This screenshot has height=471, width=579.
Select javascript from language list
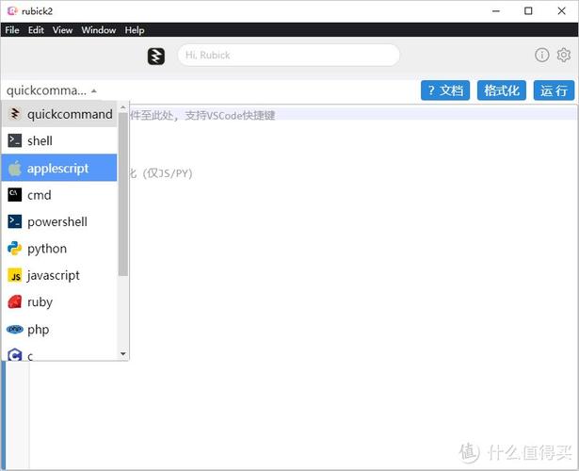(59, 275)
